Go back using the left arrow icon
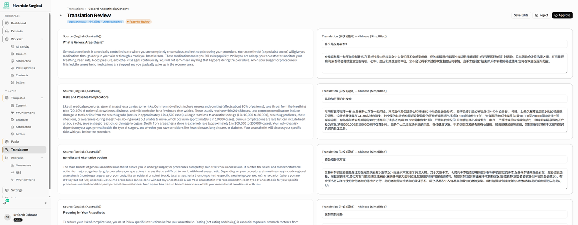The width and height of the screenshot is (578, 225). 61,15
